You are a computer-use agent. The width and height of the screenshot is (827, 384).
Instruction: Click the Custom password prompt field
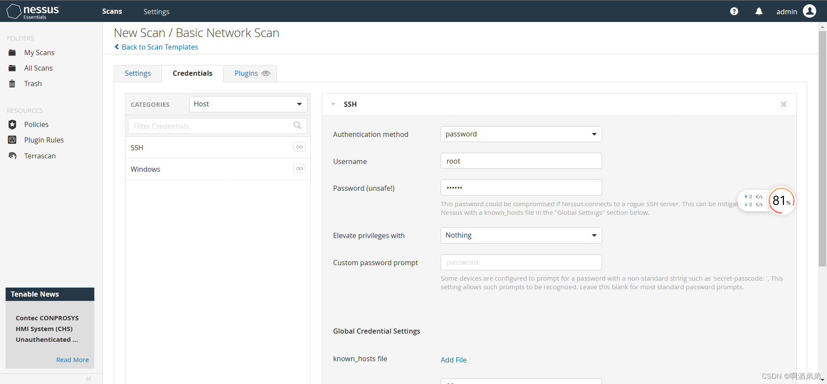tap(521, 263)
